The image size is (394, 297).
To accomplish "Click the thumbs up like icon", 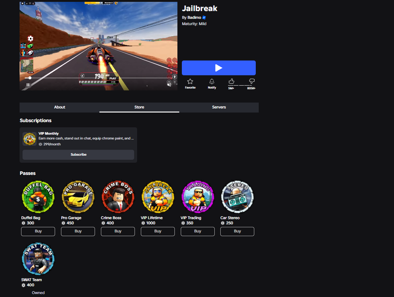I will click(231, 81).
